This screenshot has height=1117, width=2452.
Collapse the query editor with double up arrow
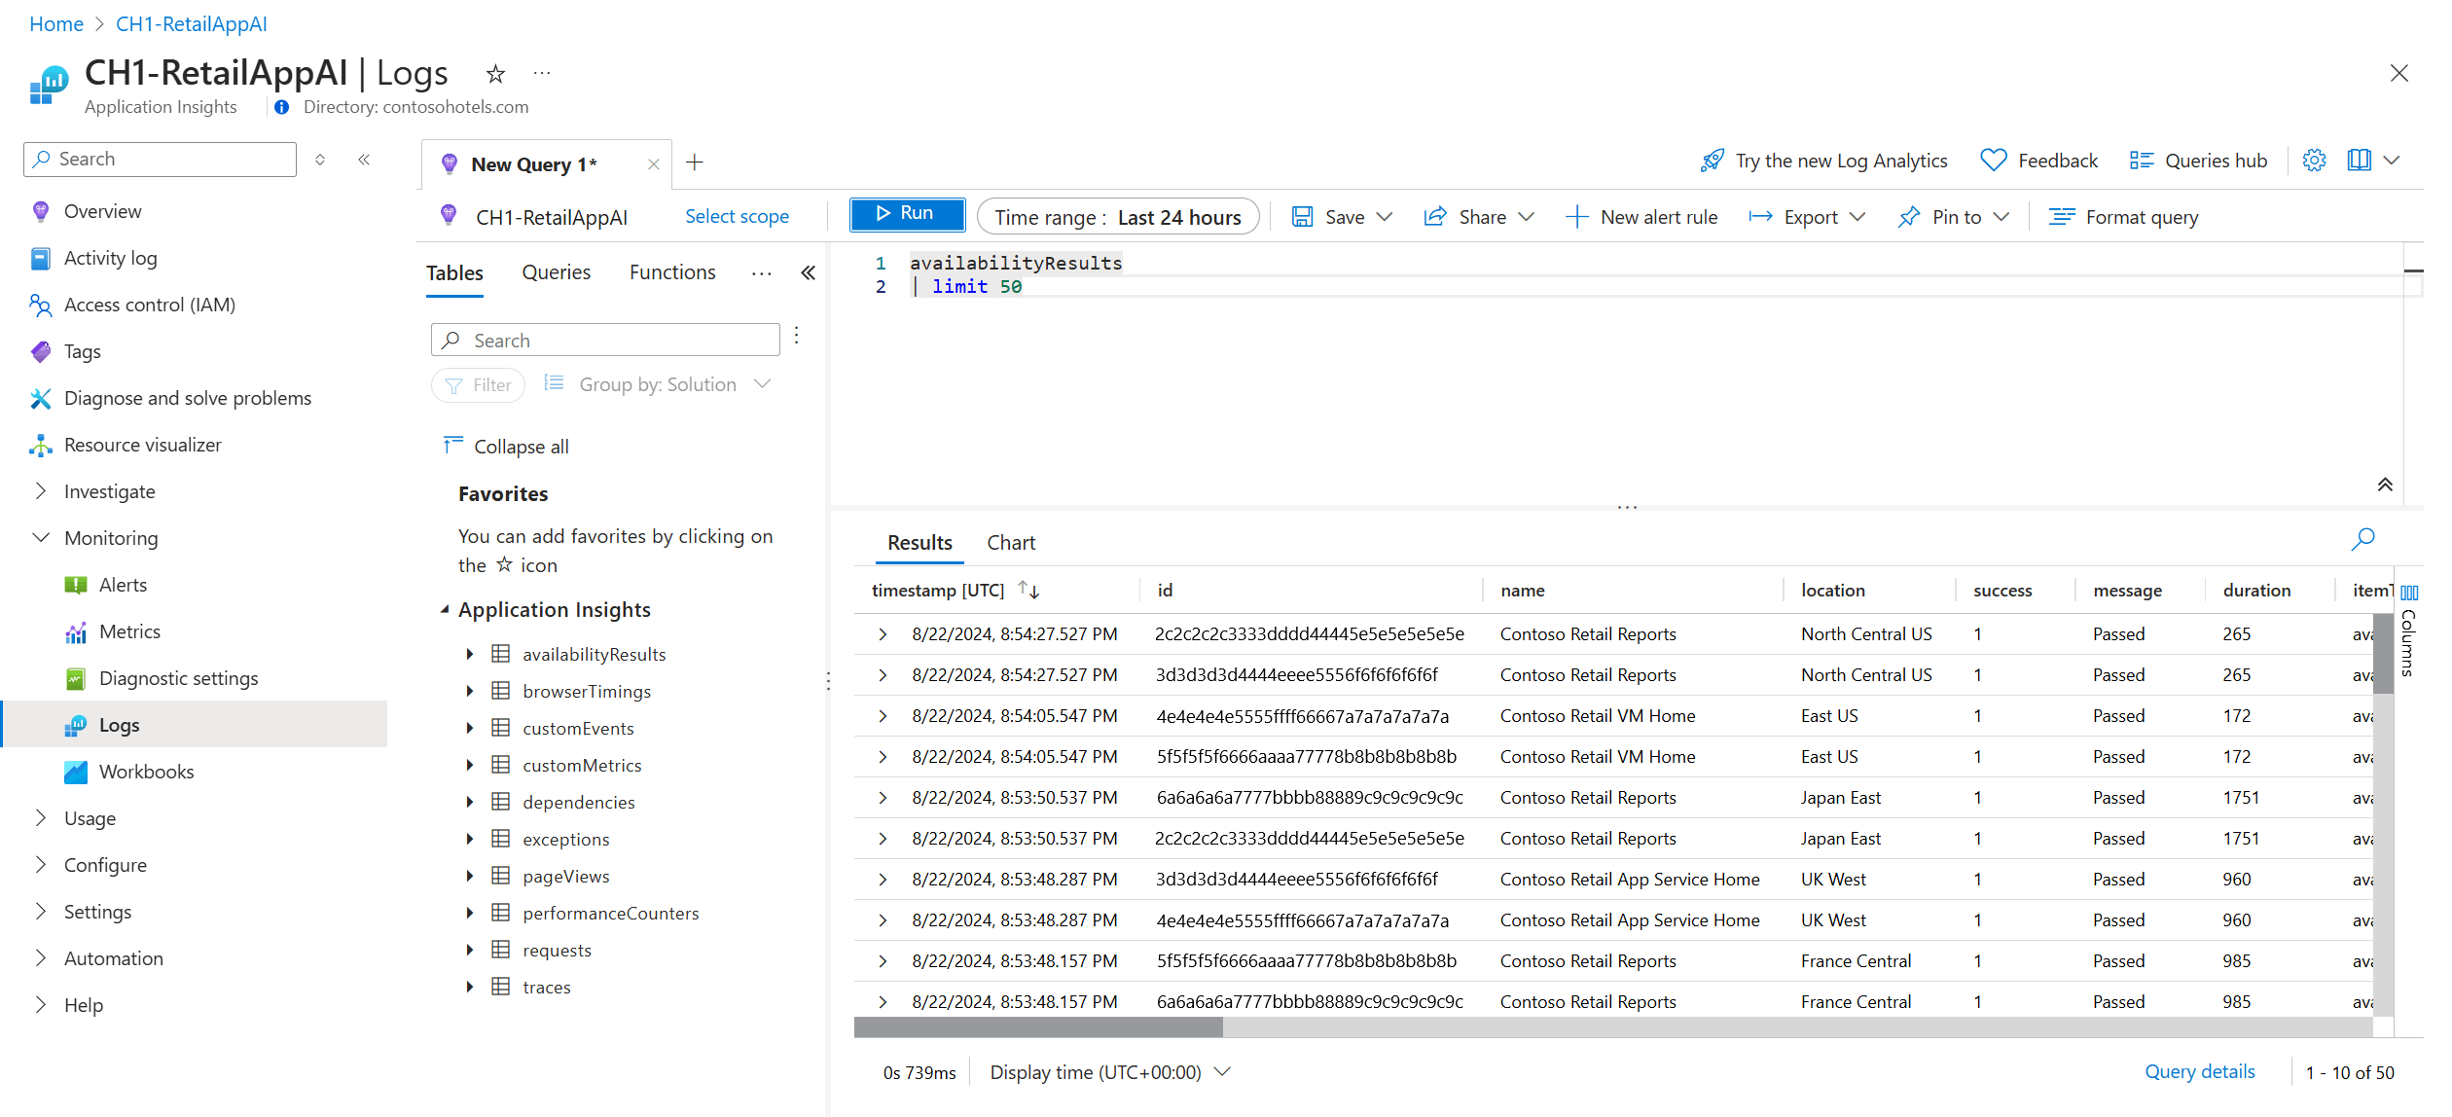point(2385,485)
